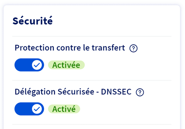The height and width of the screenshot is (129, 185).
Task: Click help icon beside Protection contre le transfert
Action: tap(134, 48)
